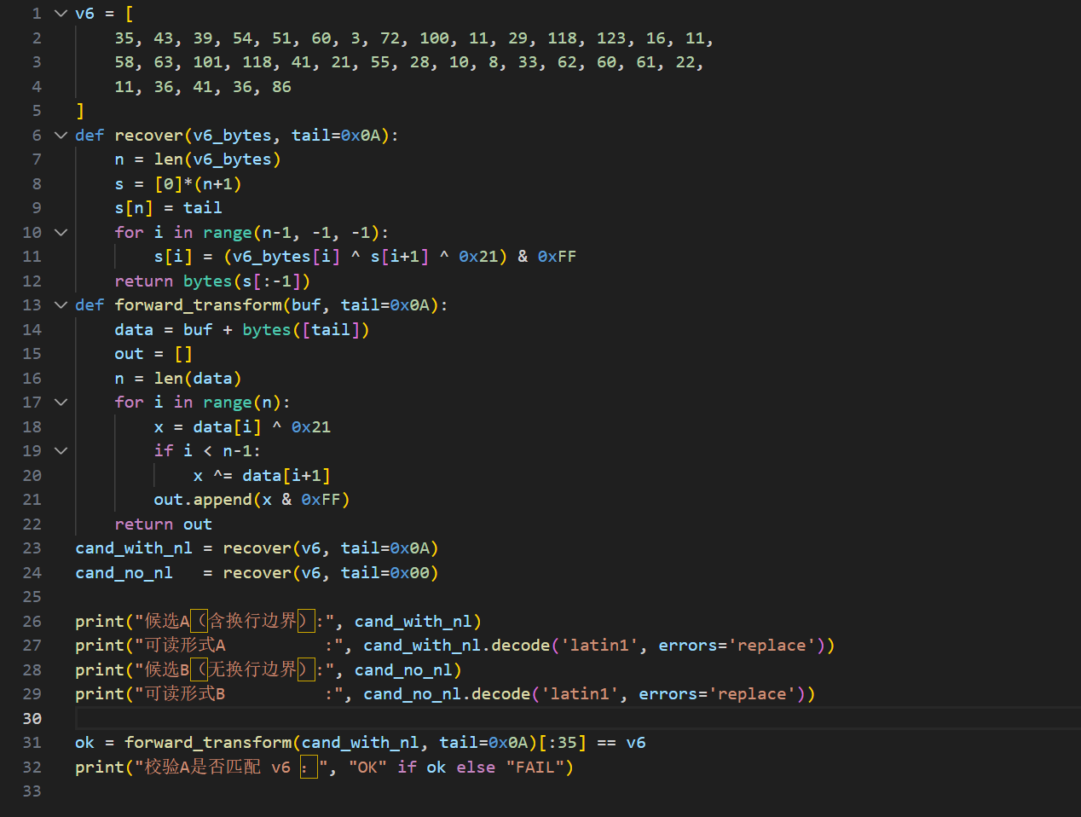Click the closing bracket on line 5

point(80,111)
